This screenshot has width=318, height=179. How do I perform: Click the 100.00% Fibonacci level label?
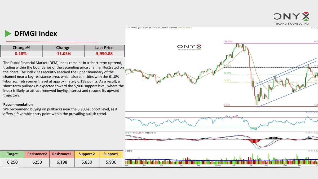coord(228,42)
